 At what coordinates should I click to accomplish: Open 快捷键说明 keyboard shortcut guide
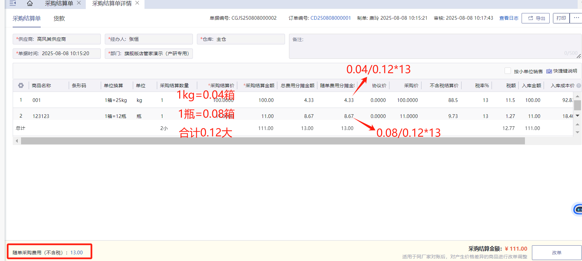coord(562,71)
